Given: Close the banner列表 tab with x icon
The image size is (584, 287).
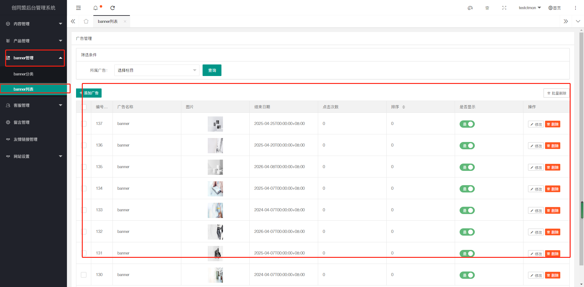Looking at the screenshot, I should (x=125, y=21).
